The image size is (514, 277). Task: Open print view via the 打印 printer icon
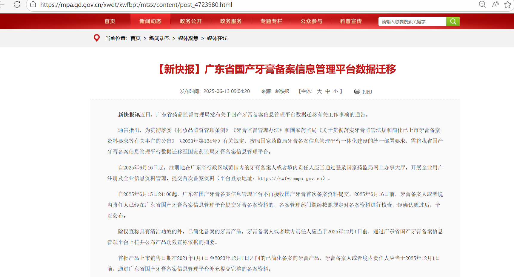click(x=357, y=91)
